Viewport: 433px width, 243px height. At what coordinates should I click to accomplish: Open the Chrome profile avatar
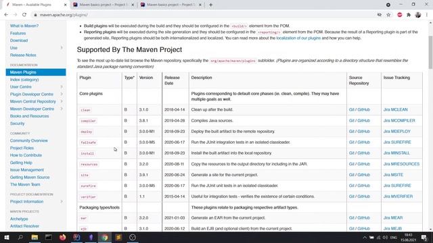[418, 15]
